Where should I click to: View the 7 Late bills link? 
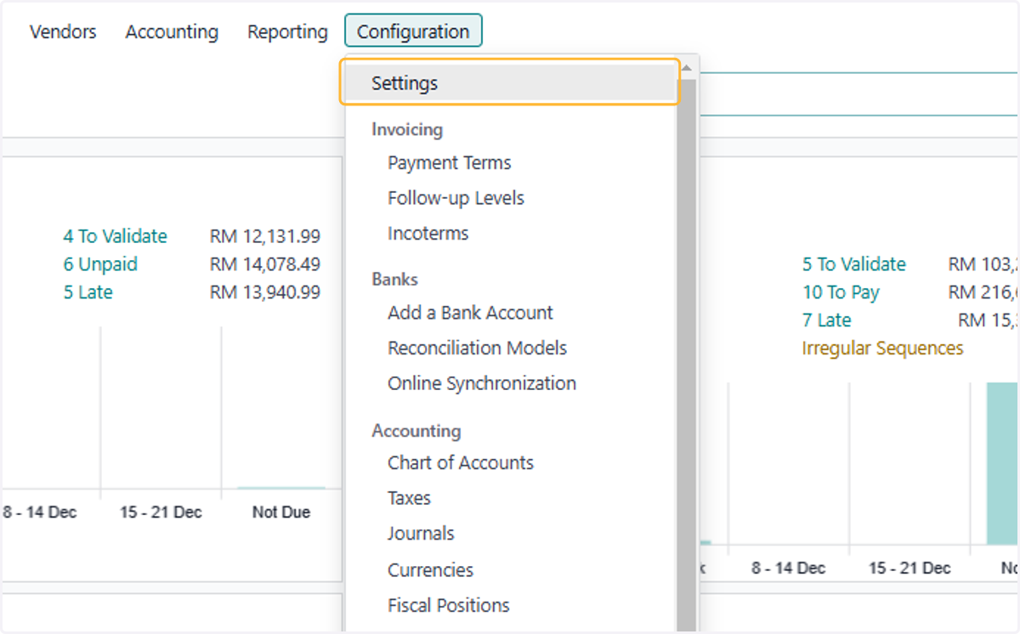tap(827, 320)
